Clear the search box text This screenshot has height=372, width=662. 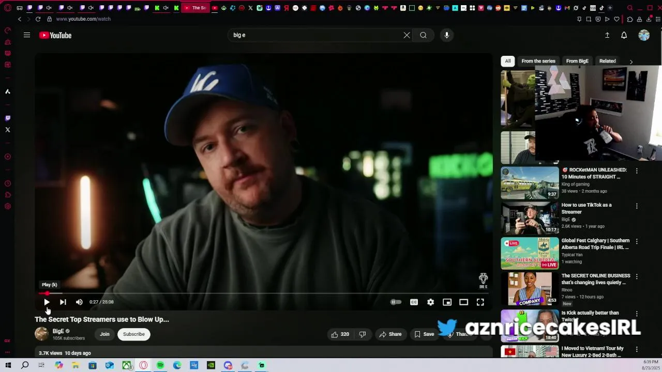(407, 35)
